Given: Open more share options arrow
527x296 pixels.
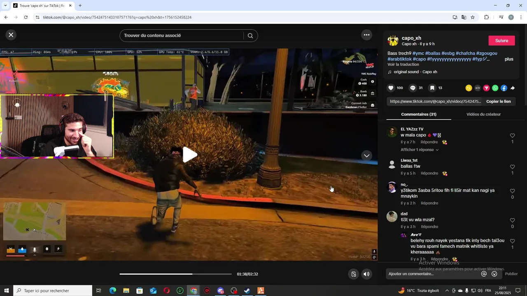Looking at the screenshot, I should click(x=513, y=88).
